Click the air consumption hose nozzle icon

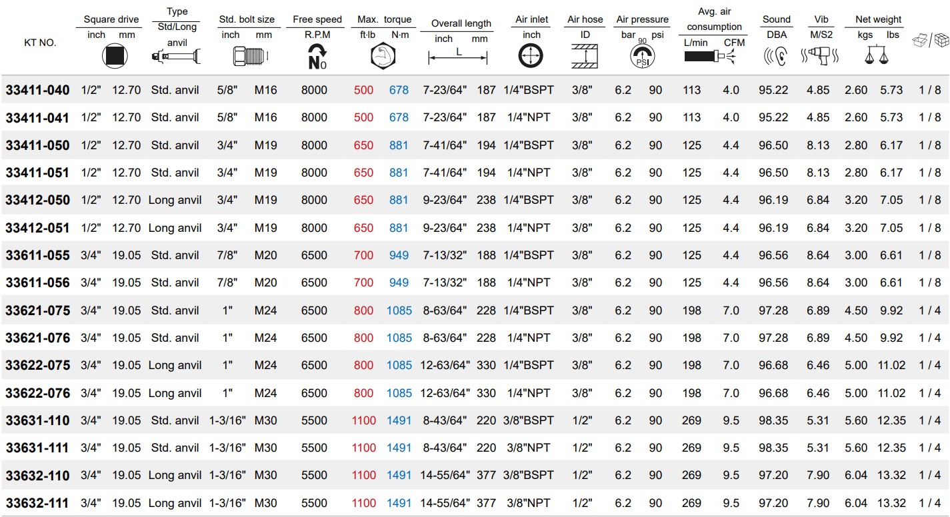coord(713,57)
